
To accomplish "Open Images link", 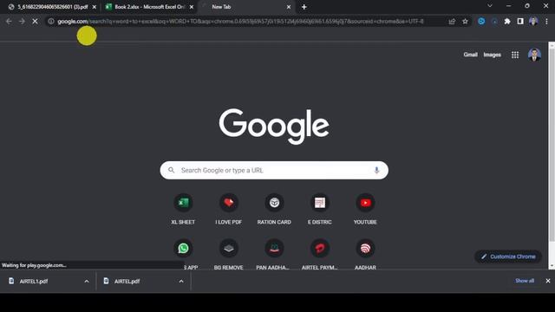I will point(492,55).
